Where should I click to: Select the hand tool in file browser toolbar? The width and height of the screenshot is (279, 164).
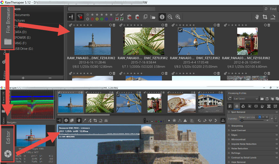point(257,17)
